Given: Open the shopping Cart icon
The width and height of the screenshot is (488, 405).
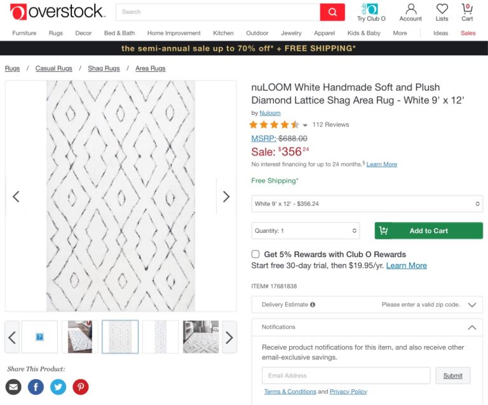Looking at the screenshot, I should click(467, 12).
